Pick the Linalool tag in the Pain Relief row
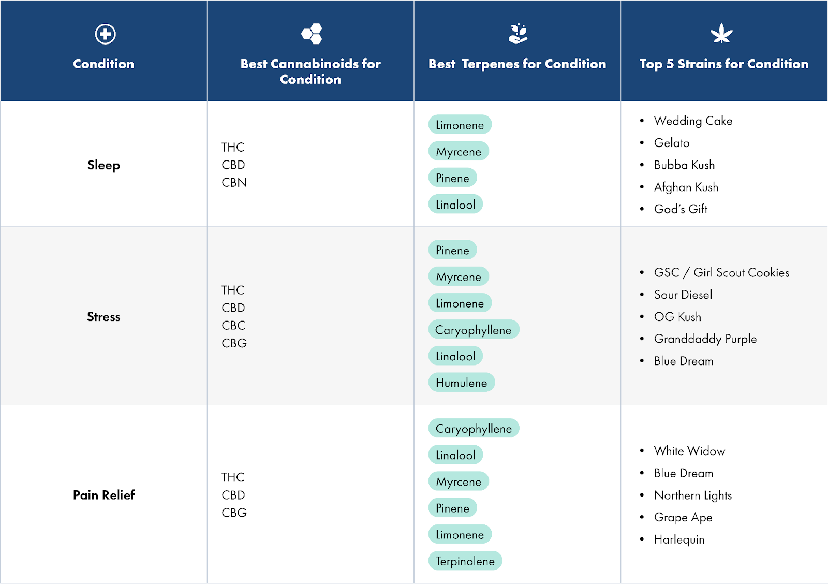Viewport: 828px width, 584px height. point(455,455)
